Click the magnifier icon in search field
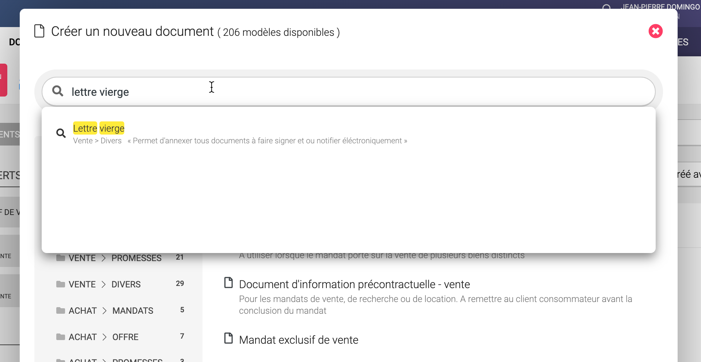 point(58,91)
